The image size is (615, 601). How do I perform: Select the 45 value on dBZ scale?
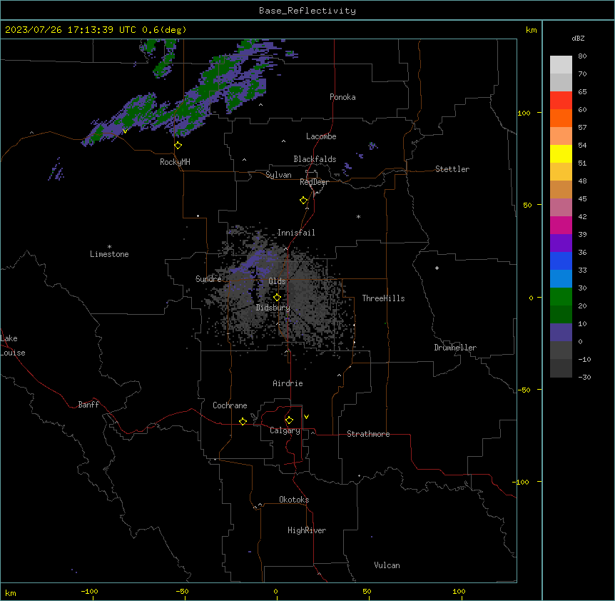point(582,199)
